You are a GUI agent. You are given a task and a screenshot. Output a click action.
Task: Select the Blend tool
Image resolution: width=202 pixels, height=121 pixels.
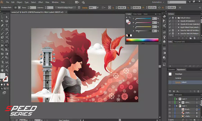click(x=7, y=58)
